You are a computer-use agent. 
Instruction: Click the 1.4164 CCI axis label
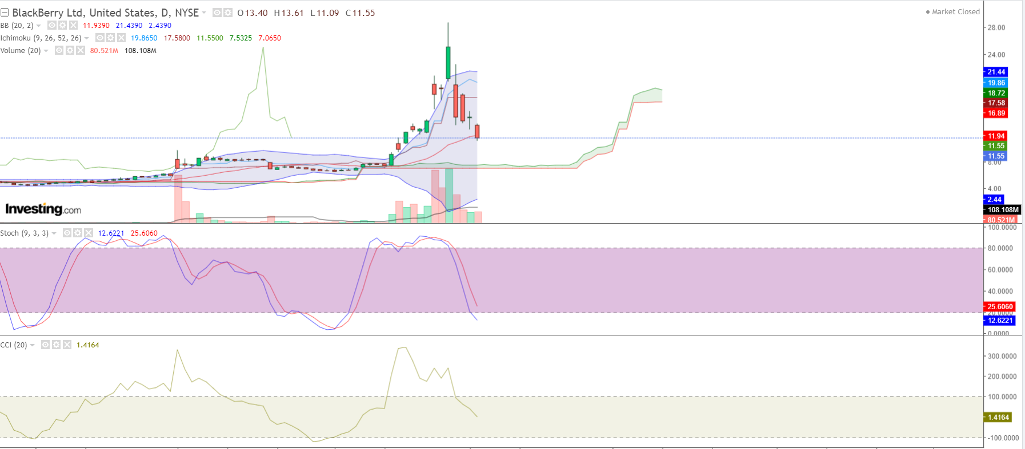tap(998, 418)
